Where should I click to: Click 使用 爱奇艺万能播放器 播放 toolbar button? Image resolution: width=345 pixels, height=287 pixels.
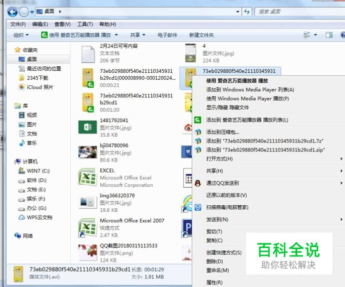76,35
